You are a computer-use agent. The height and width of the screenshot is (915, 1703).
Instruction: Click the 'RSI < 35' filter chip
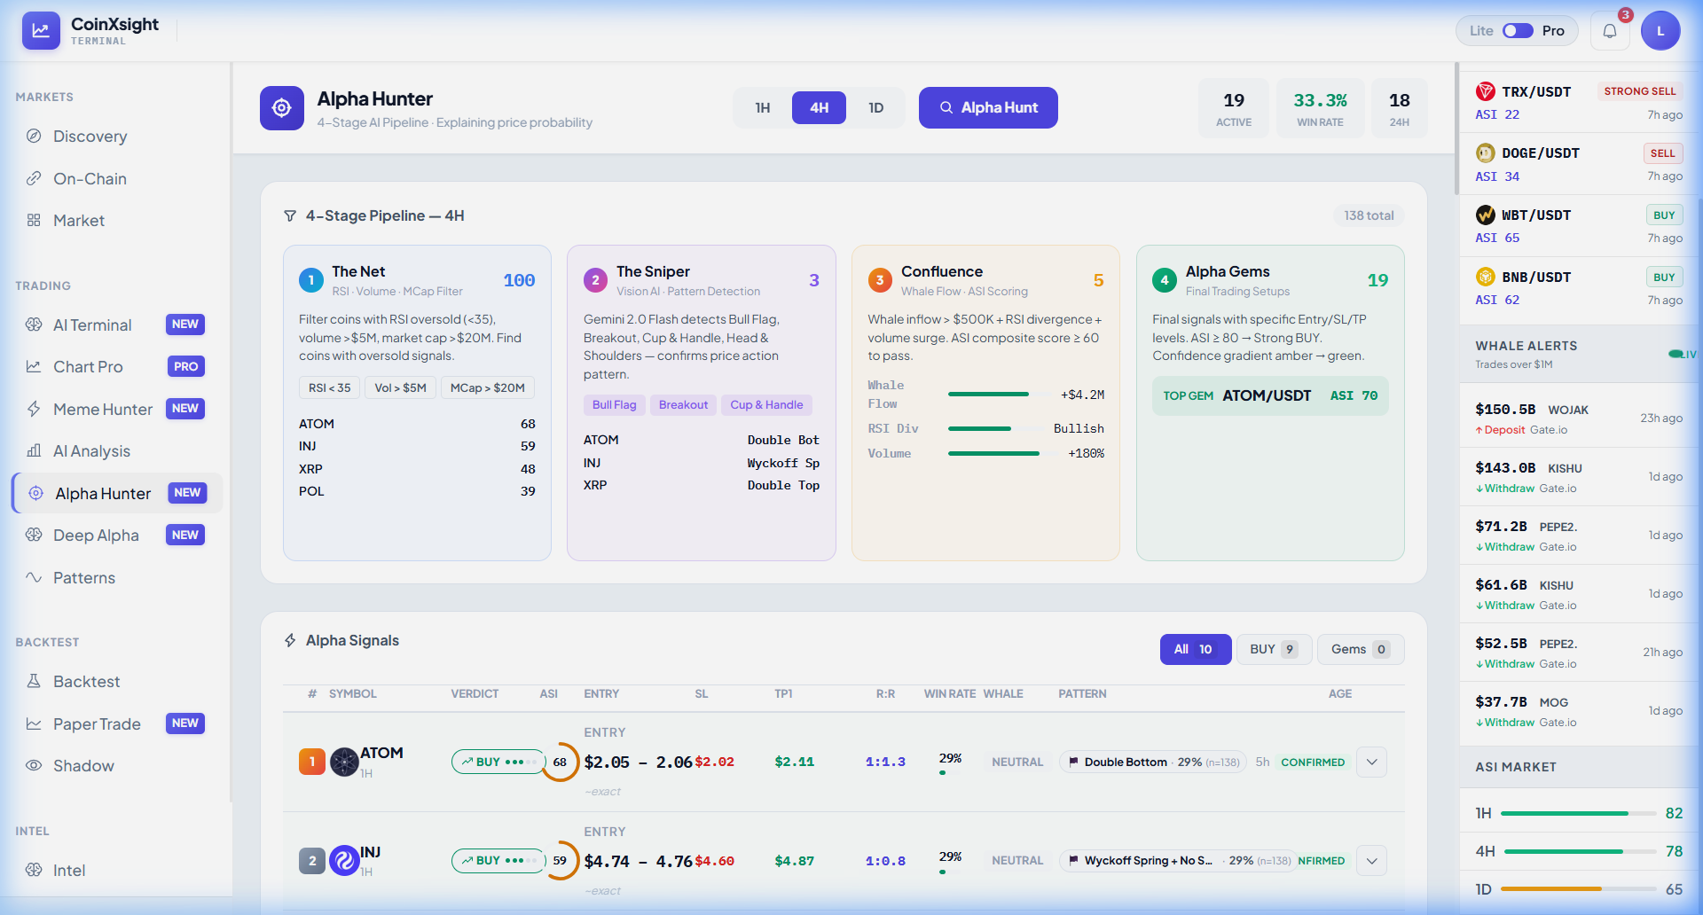[329, 387]
